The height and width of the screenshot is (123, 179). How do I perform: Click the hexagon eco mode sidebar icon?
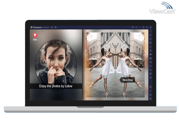tap(150, 74)
